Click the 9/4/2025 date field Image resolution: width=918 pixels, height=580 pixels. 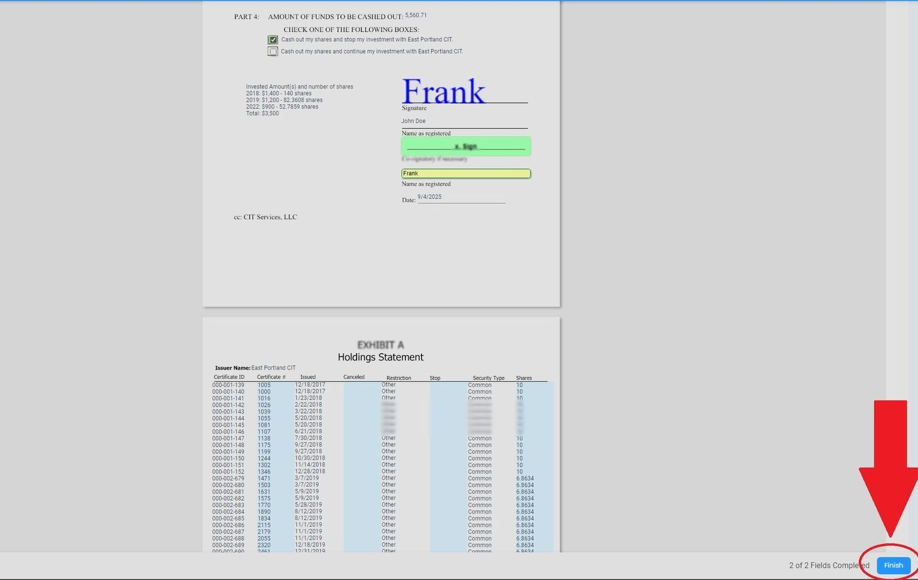point(429,197)
